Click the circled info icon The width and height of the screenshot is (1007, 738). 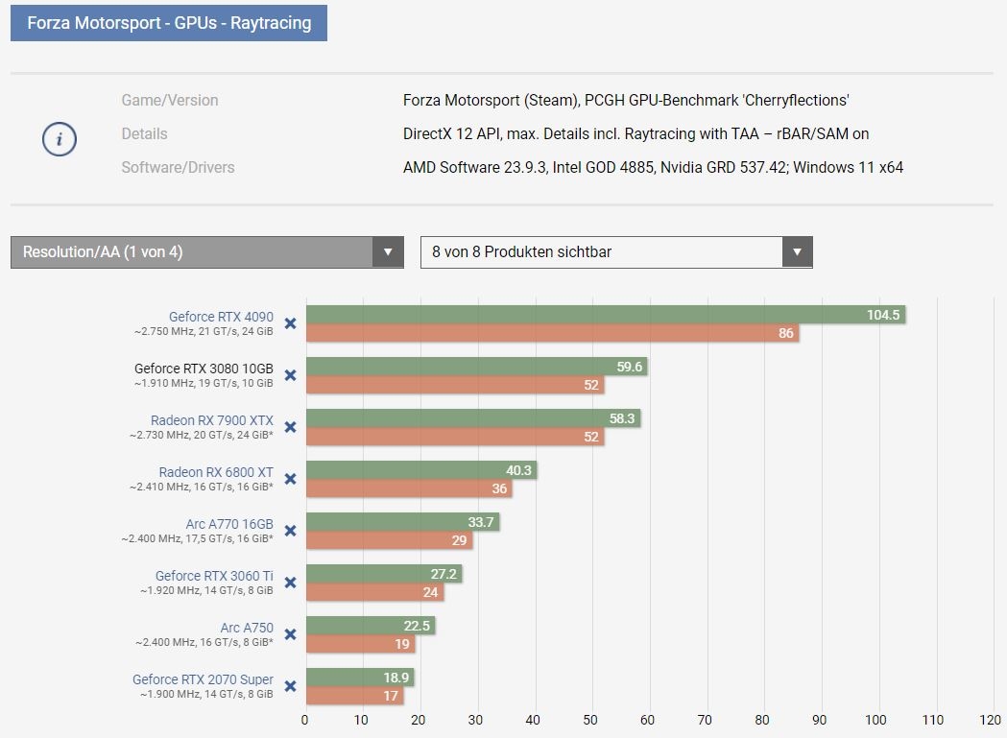pos(60,139)
